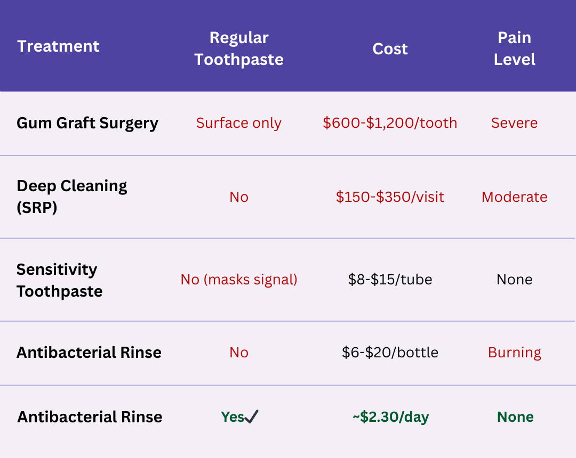Select the $600-$1,200/tooth cost cell

(x=390, y=123)
